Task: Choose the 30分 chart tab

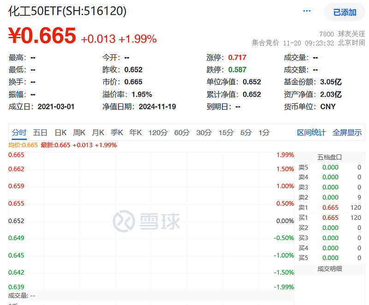Action: click(x=204, y=133)
